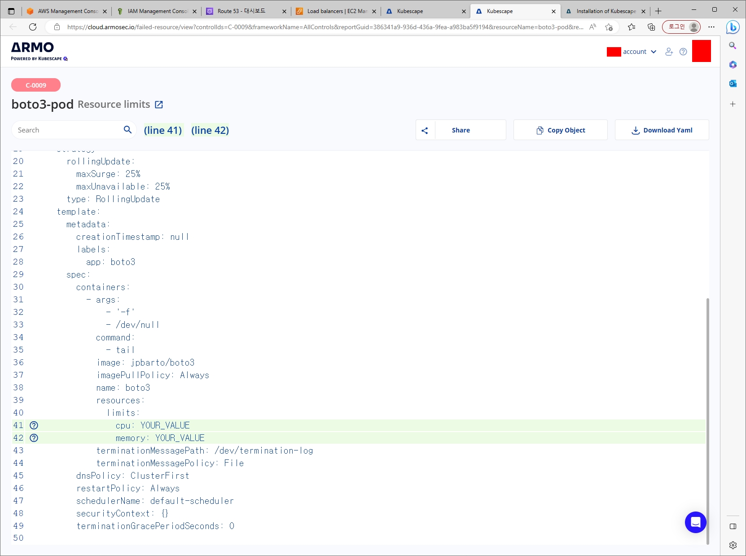Click 'maxUnavailable: 25%' line
Screen dimensions: 746x556
coord(123,186)
